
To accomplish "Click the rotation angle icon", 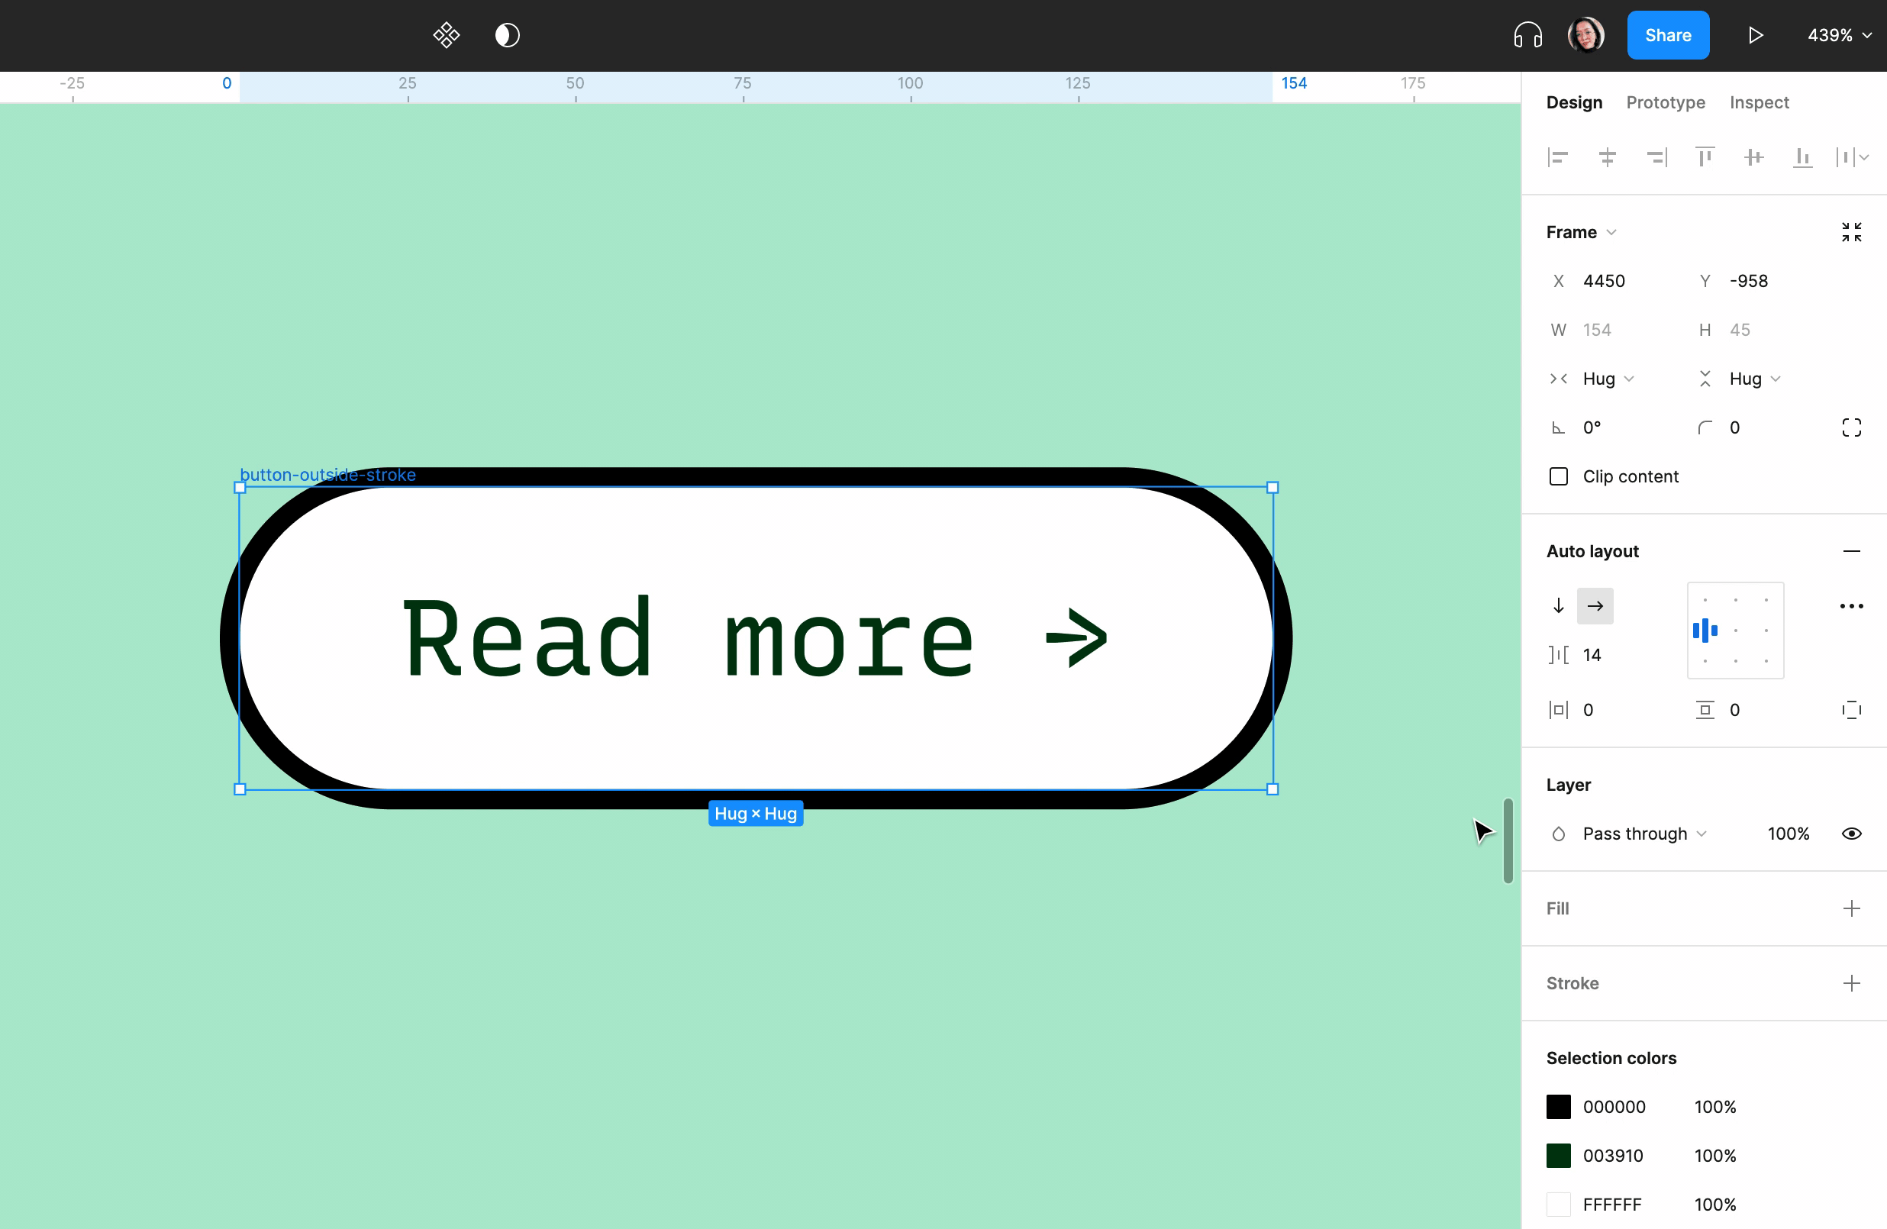I will 1558,428.
